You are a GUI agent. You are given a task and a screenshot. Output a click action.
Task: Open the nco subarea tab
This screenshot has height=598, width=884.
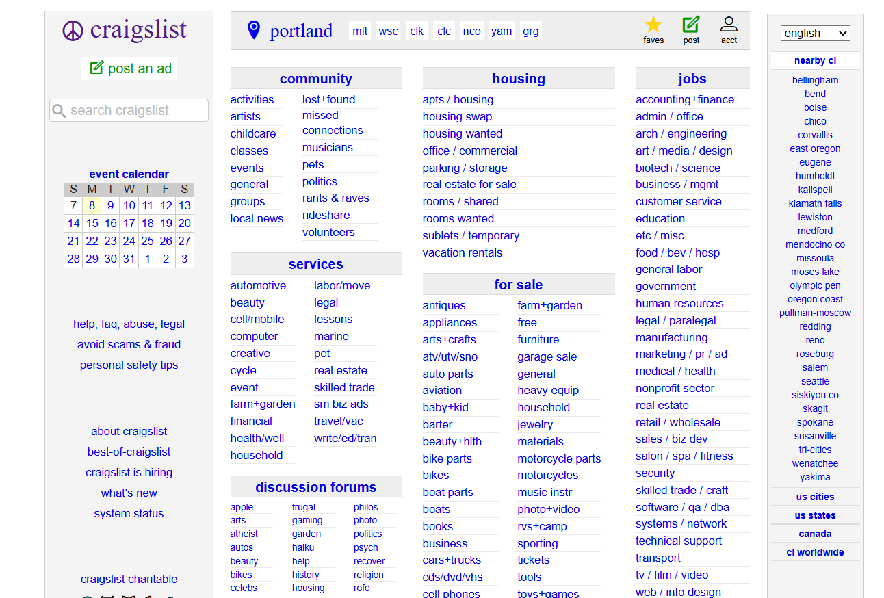coord(471,31)
